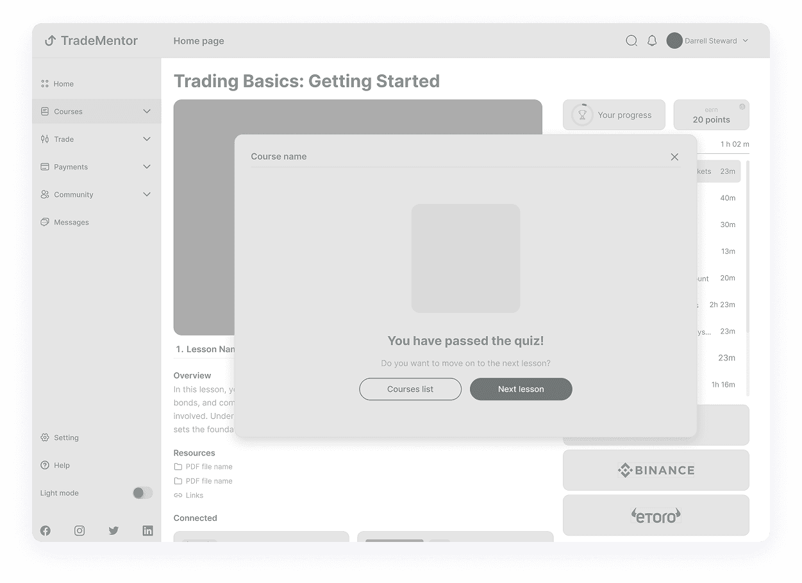
Task: Open the Settings gear in the sidebar
Action: [44, 437]
